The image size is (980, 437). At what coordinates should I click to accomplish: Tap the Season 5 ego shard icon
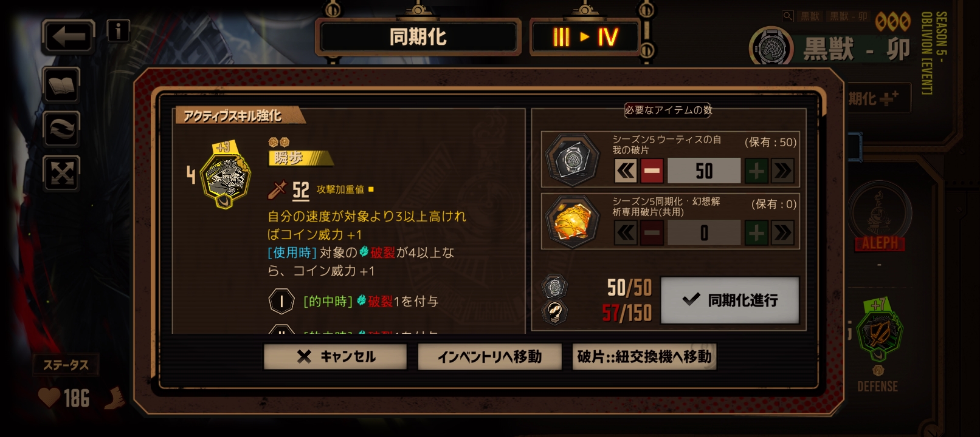(572, 160)
